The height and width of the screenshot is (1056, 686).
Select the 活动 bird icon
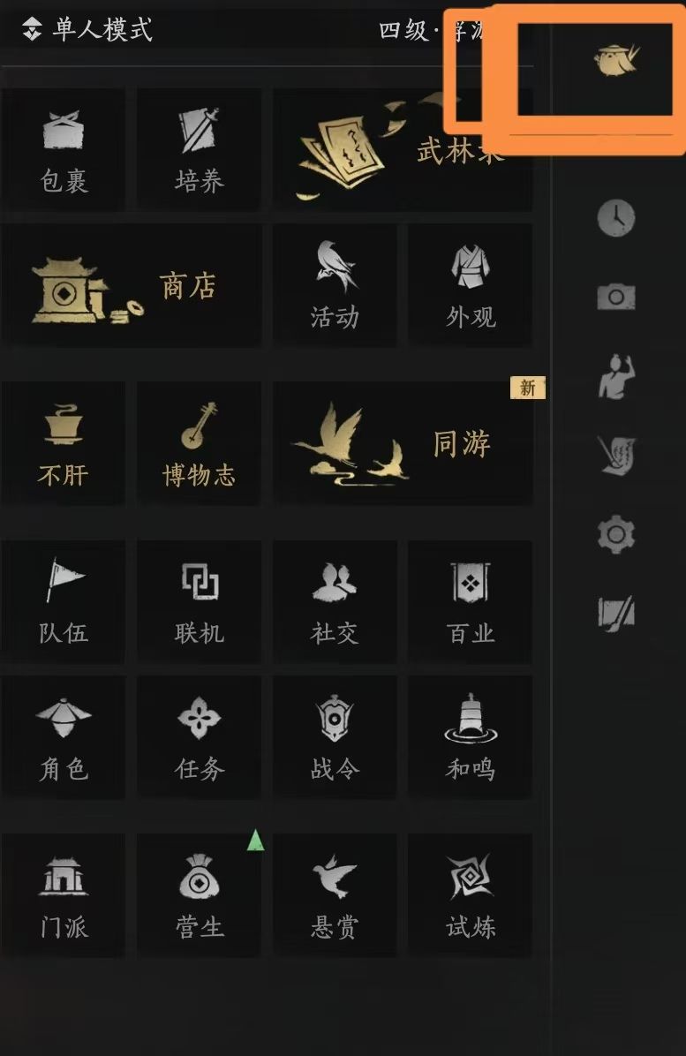pyautogui.click(x=335, y=286)
